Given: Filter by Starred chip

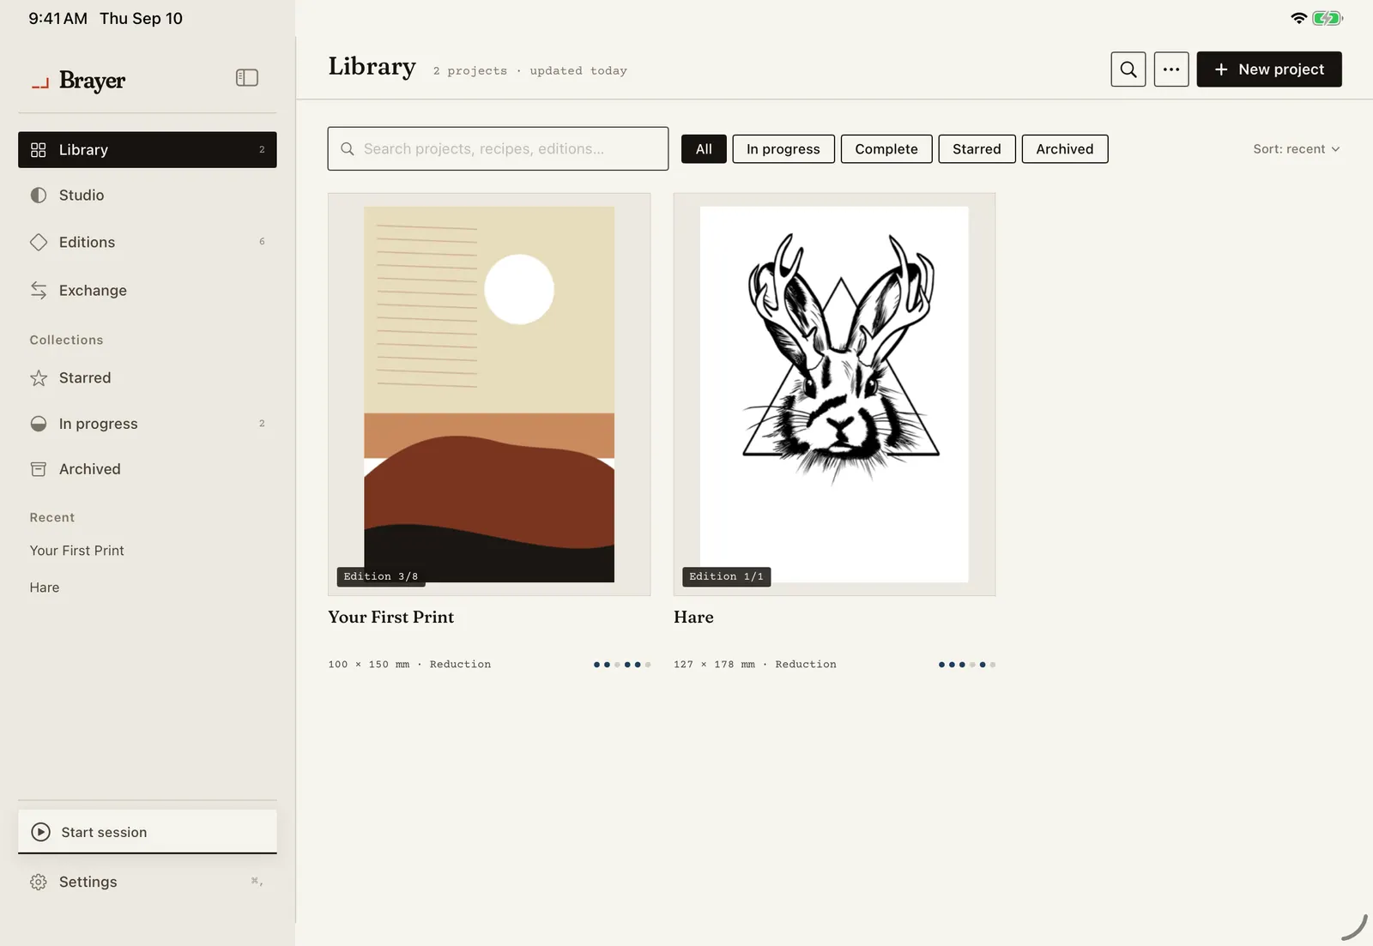Looking at the screenshot, I should (977, 149).
